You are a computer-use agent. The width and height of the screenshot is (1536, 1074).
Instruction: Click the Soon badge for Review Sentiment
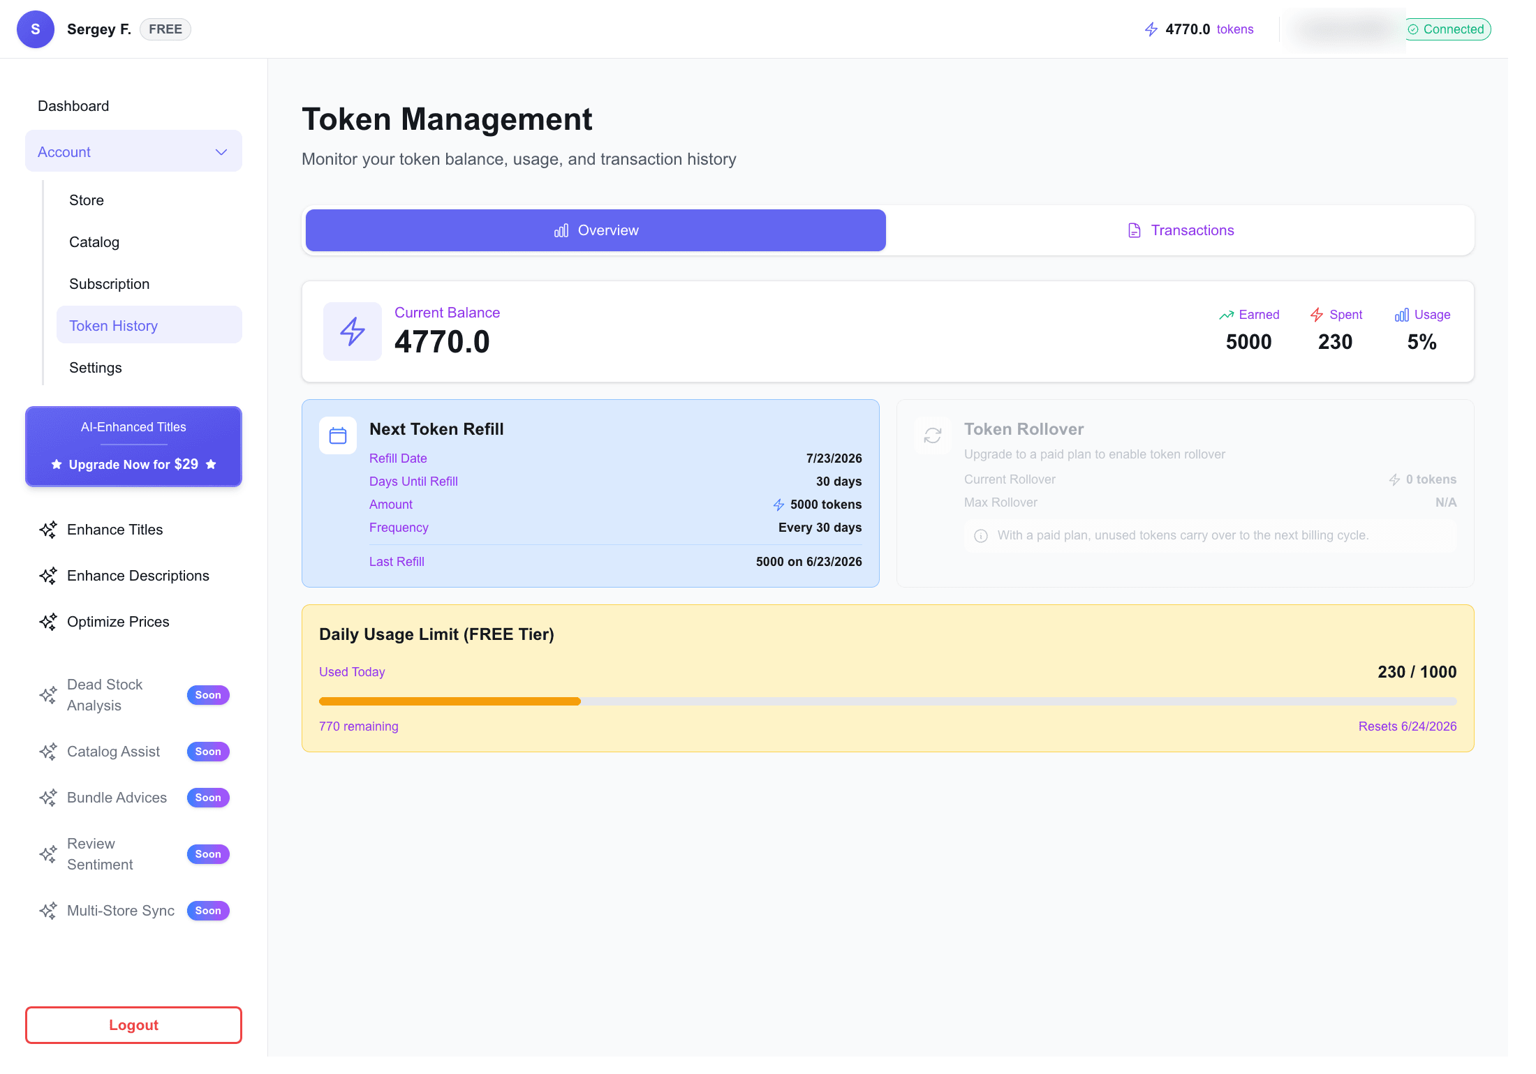[208, 854]
